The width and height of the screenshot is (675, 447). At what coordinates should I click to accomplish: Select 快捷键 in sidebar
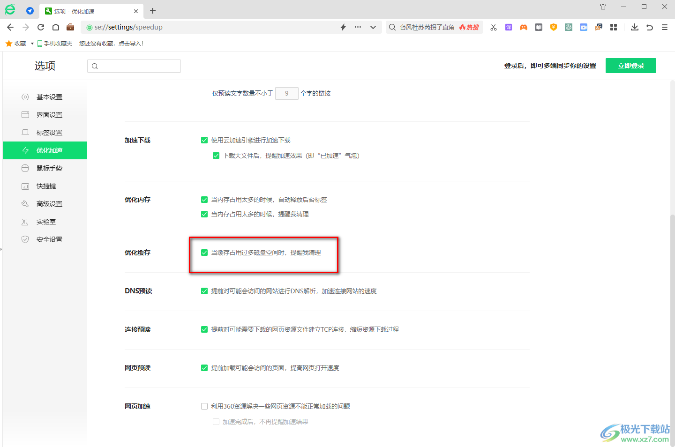click(45, 186)
